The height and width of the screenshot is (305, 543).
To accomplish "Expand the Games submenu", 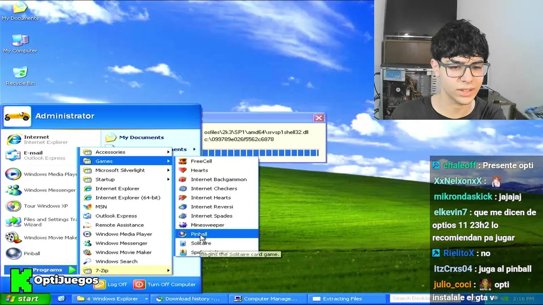I will (x=126, y=161).
